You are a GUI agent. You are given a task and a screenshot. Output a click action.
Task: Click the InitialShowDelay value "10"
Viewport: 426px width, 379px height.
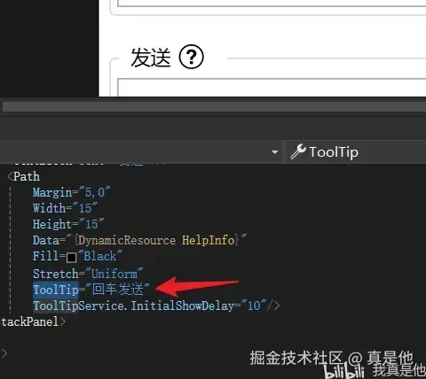[x=254, y=306]
